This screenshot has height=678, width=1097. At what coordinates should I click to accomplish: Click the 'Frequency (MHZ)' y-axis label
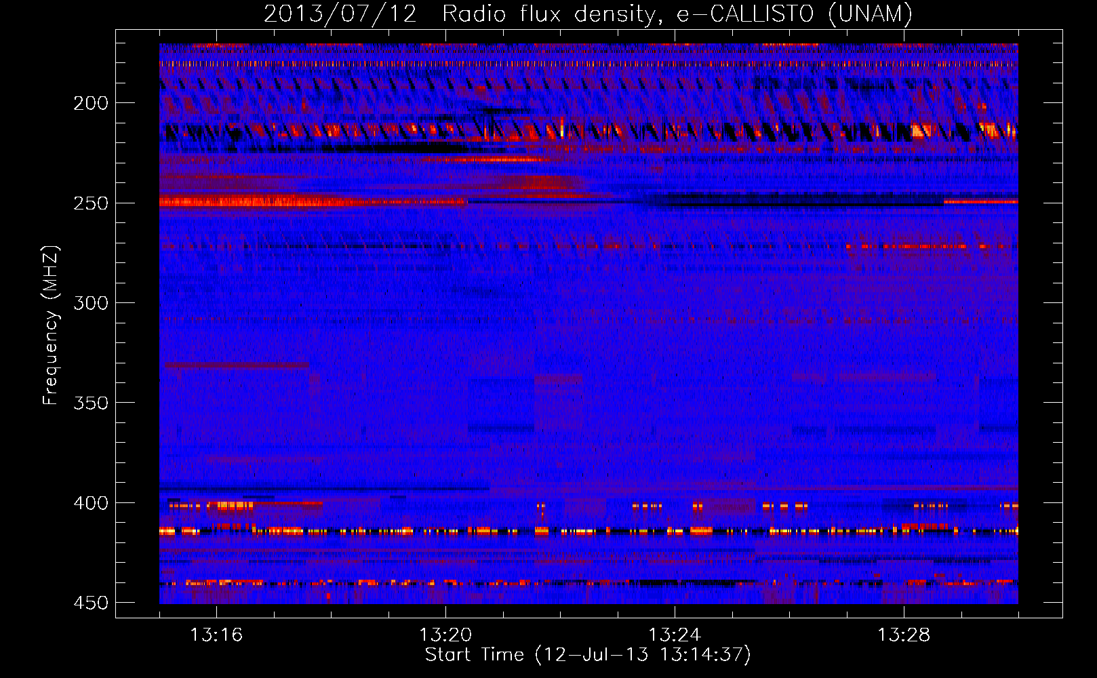(51, 325)
